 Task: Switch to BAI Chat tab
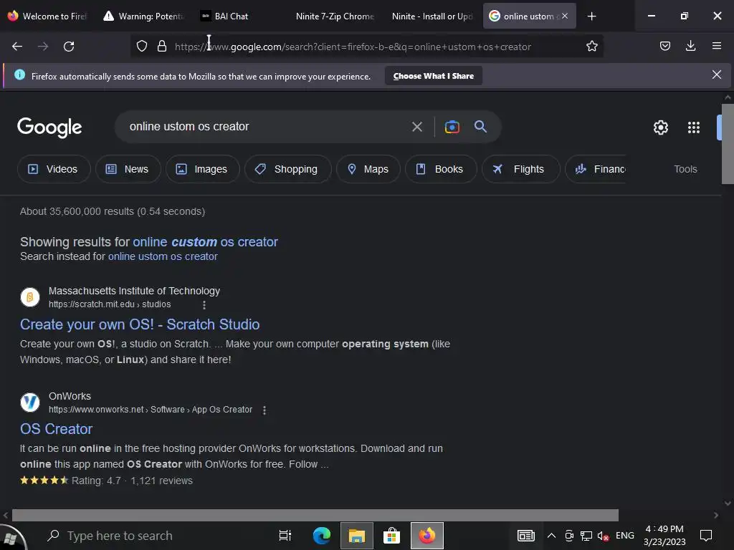coord(239,16)
